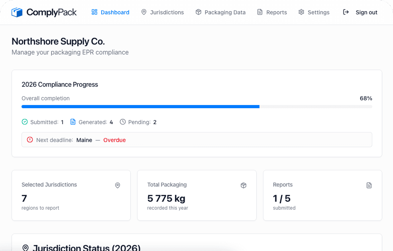Click the Jurisdiction Status pin icon
This screenshot has width=393, height=251.
coord(25,248)
